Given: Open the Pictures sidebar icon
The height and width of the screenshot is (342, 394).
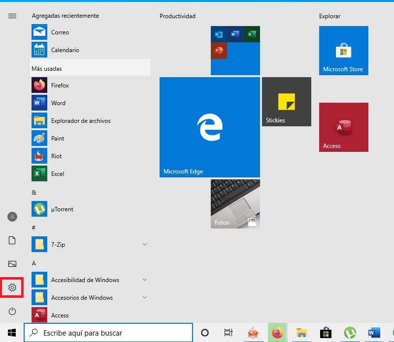Looking at the screenshot, I should (x=12, y=264).
